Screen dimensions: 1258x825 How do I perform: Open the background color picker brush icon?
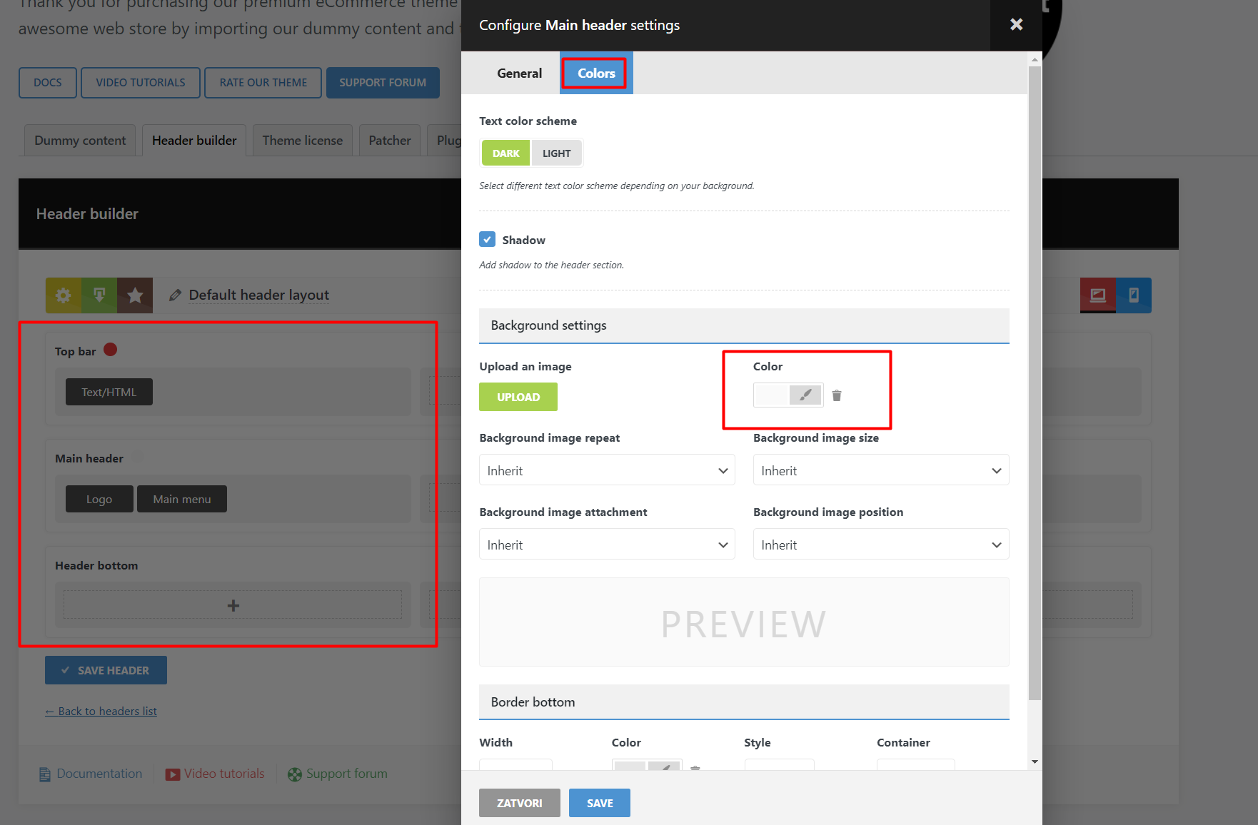(x=805, y=395)
